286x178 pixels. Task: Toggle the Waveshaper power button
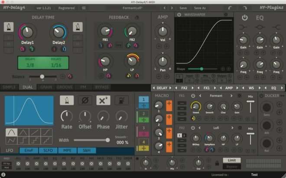(179, 15)
